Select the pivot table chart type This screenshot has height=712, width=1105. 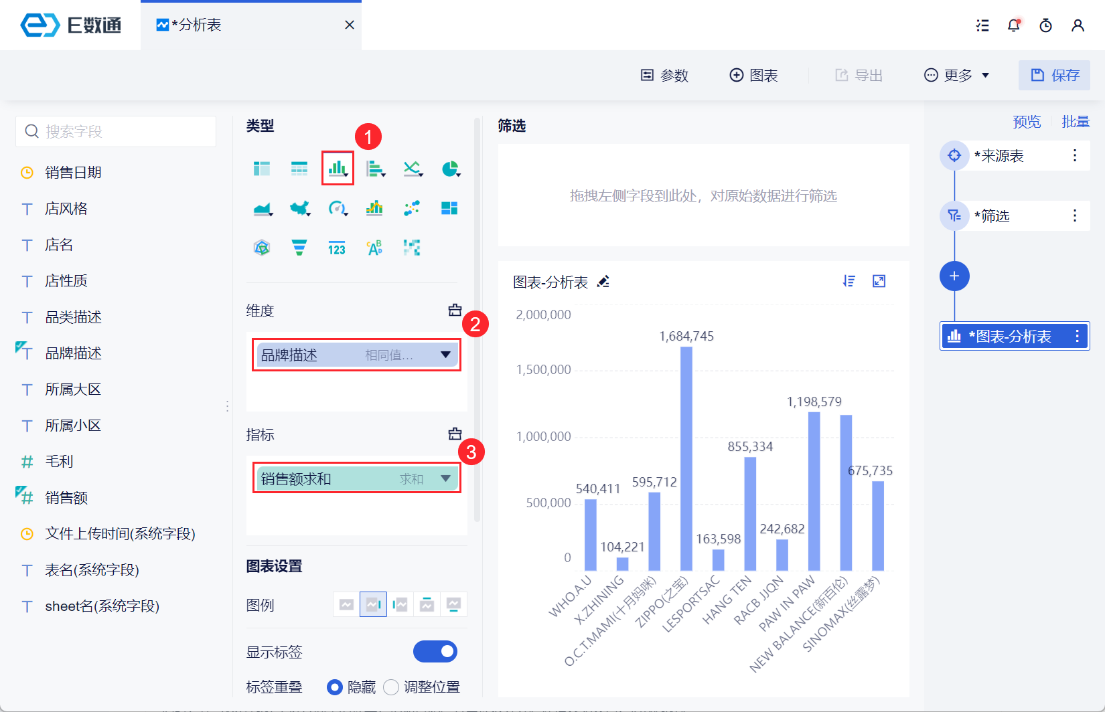click(x=262, y=169)
